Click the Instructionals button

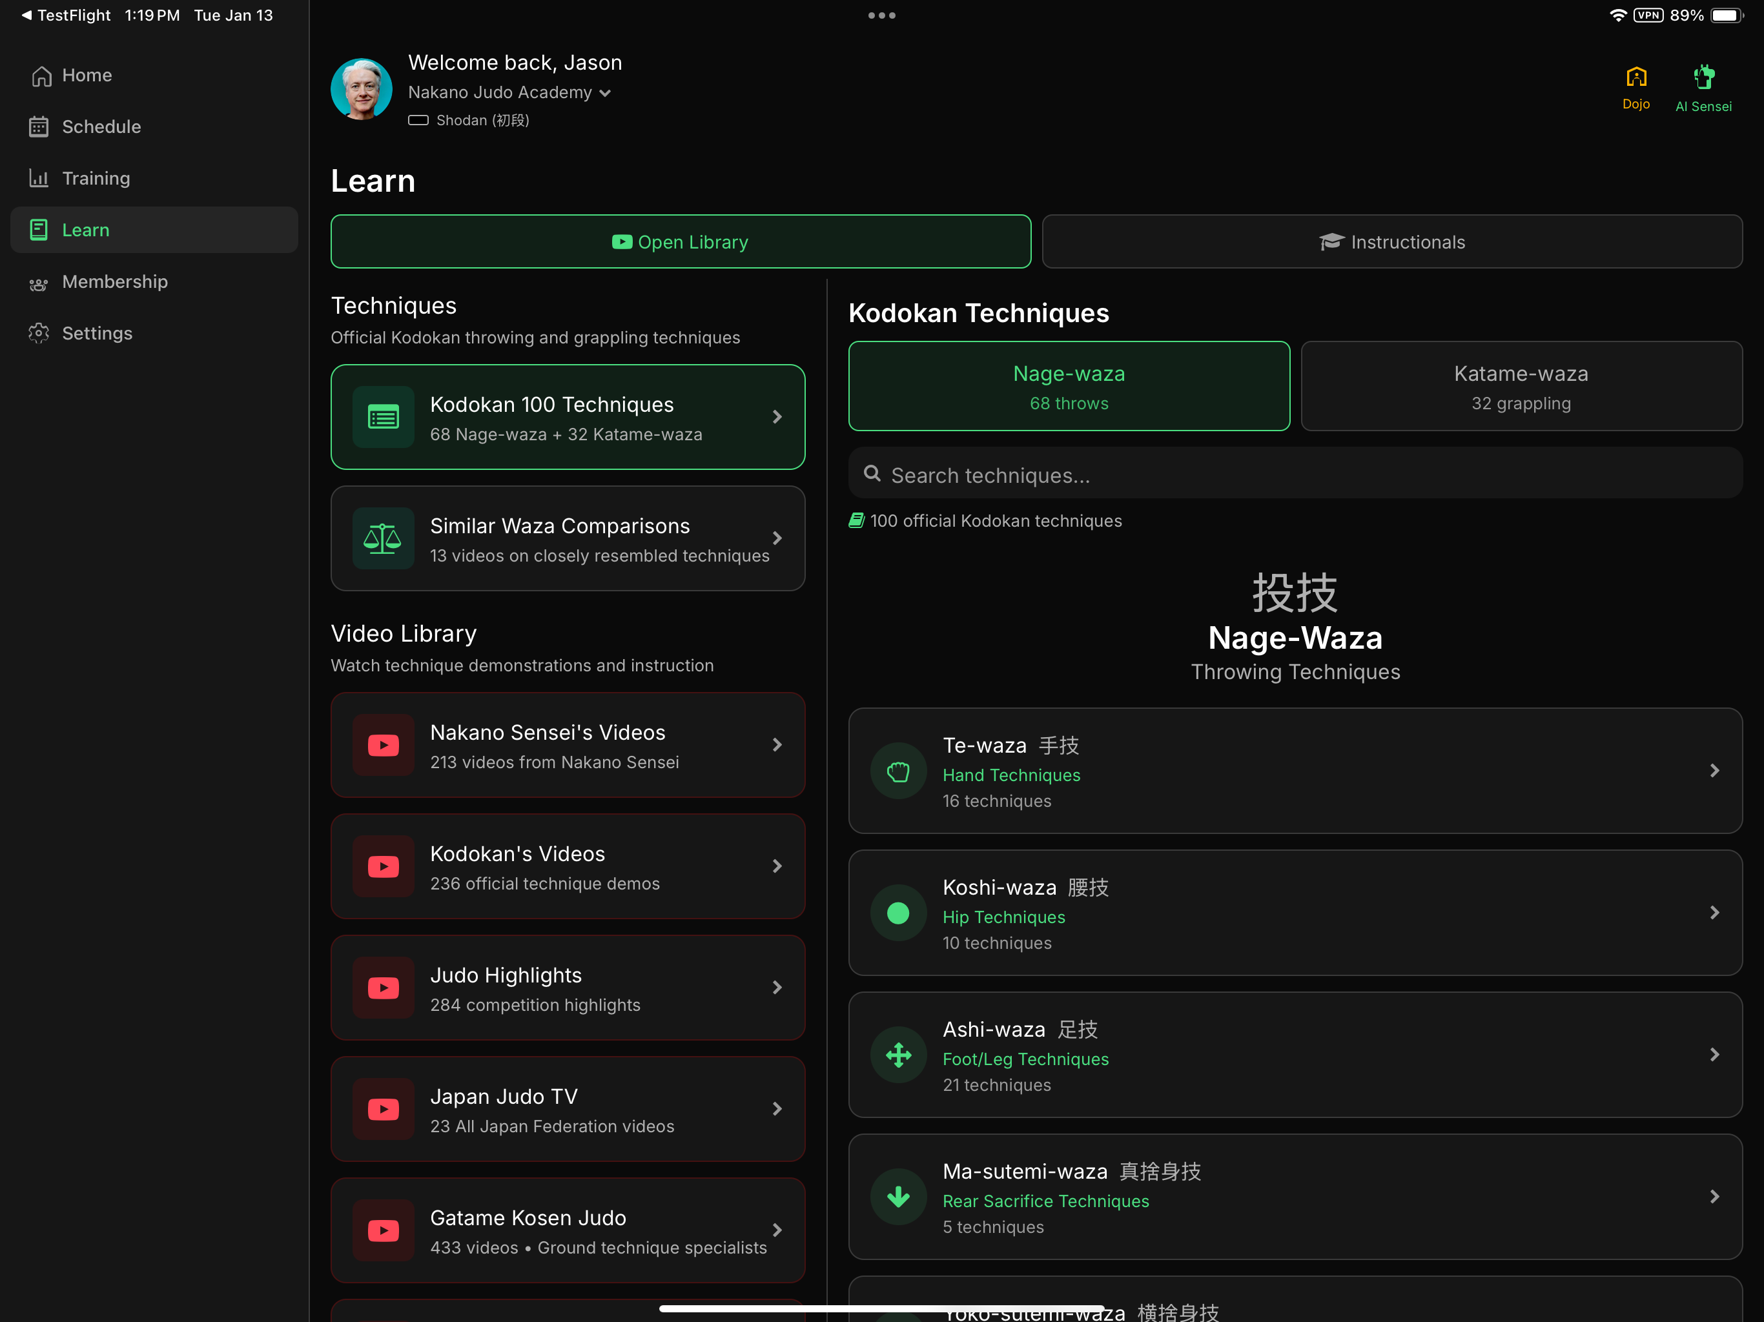(x=1392, y=241)
